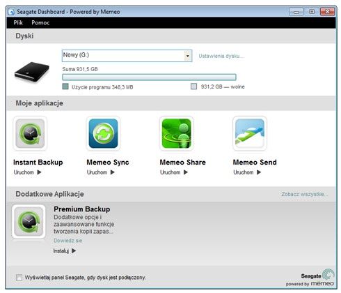Launch Memeo Sync via Uruchom
The image size is (341, 293).
click(97, 172)
